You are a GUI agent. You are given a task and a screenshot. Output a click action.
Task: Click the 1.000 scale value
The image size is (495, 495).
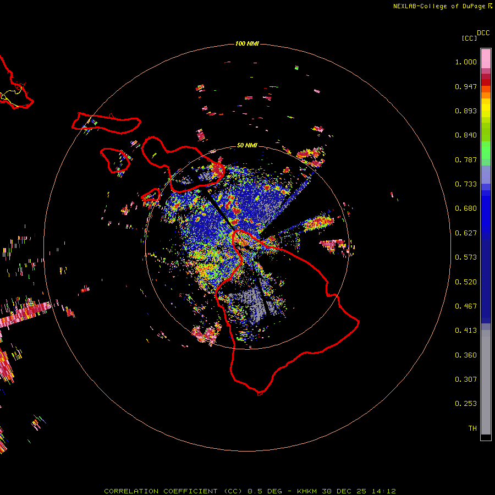click(466, 62)
